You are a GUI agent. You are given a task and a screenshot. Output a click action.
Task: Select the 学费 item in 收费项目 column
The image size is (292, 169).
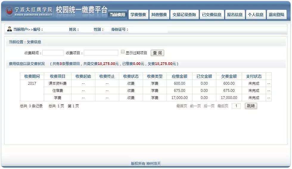(58, 98)
